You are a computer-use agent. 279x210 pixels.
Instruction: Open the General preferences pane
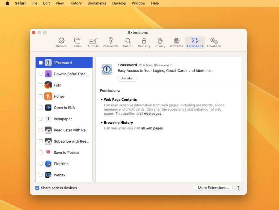click(x=61, y=42)
